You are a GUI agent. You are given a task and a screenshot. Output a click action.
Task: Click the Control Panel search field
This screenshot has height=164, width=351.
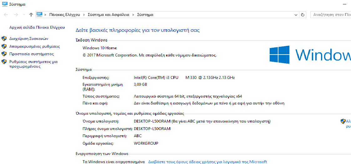tap(330, 15)
